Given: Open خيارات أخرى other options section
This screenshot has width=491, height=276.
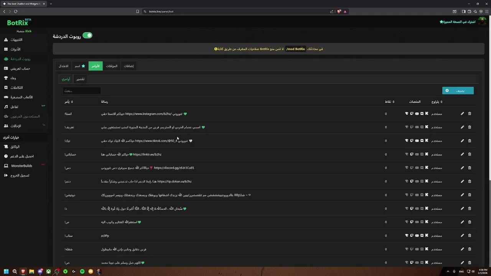Looking at the screenshot, I should [11, 137].
